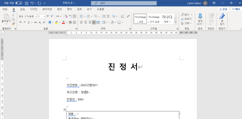Apply distributed alignment
Screen dimensions: 242x119
98,22
